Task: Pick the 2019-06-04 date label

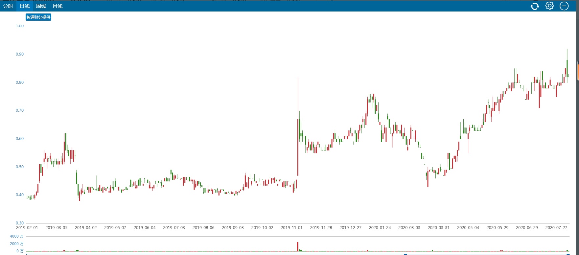Action: (145, 228)
